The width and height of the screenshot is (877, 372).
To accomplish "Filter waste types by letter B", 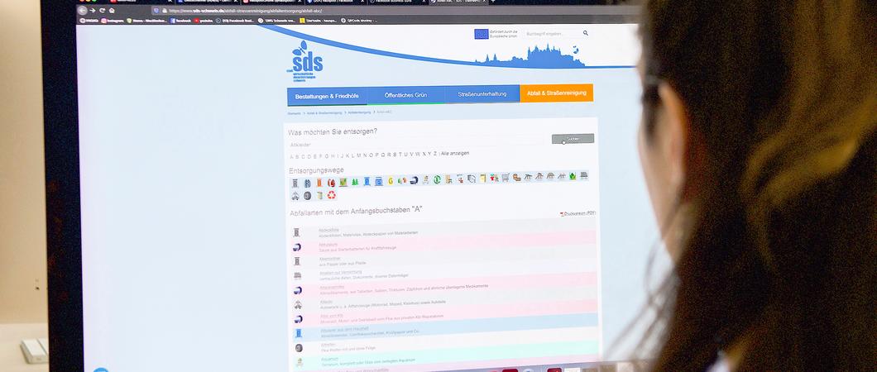I will pyautogui.click(x=297, y=156).
